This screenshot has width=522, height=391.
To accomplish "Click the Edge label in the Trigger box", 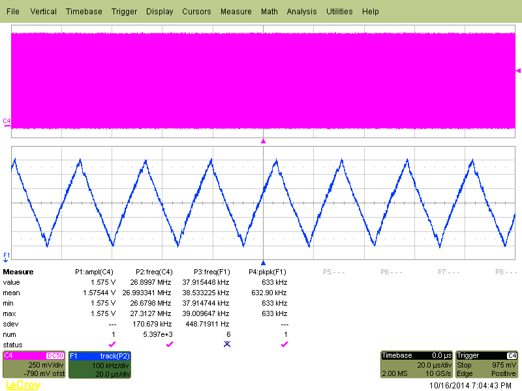I will [x=465, y=373].
